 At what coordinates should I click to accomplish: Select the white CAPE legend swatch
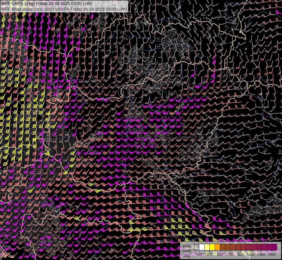pos(202,247)
